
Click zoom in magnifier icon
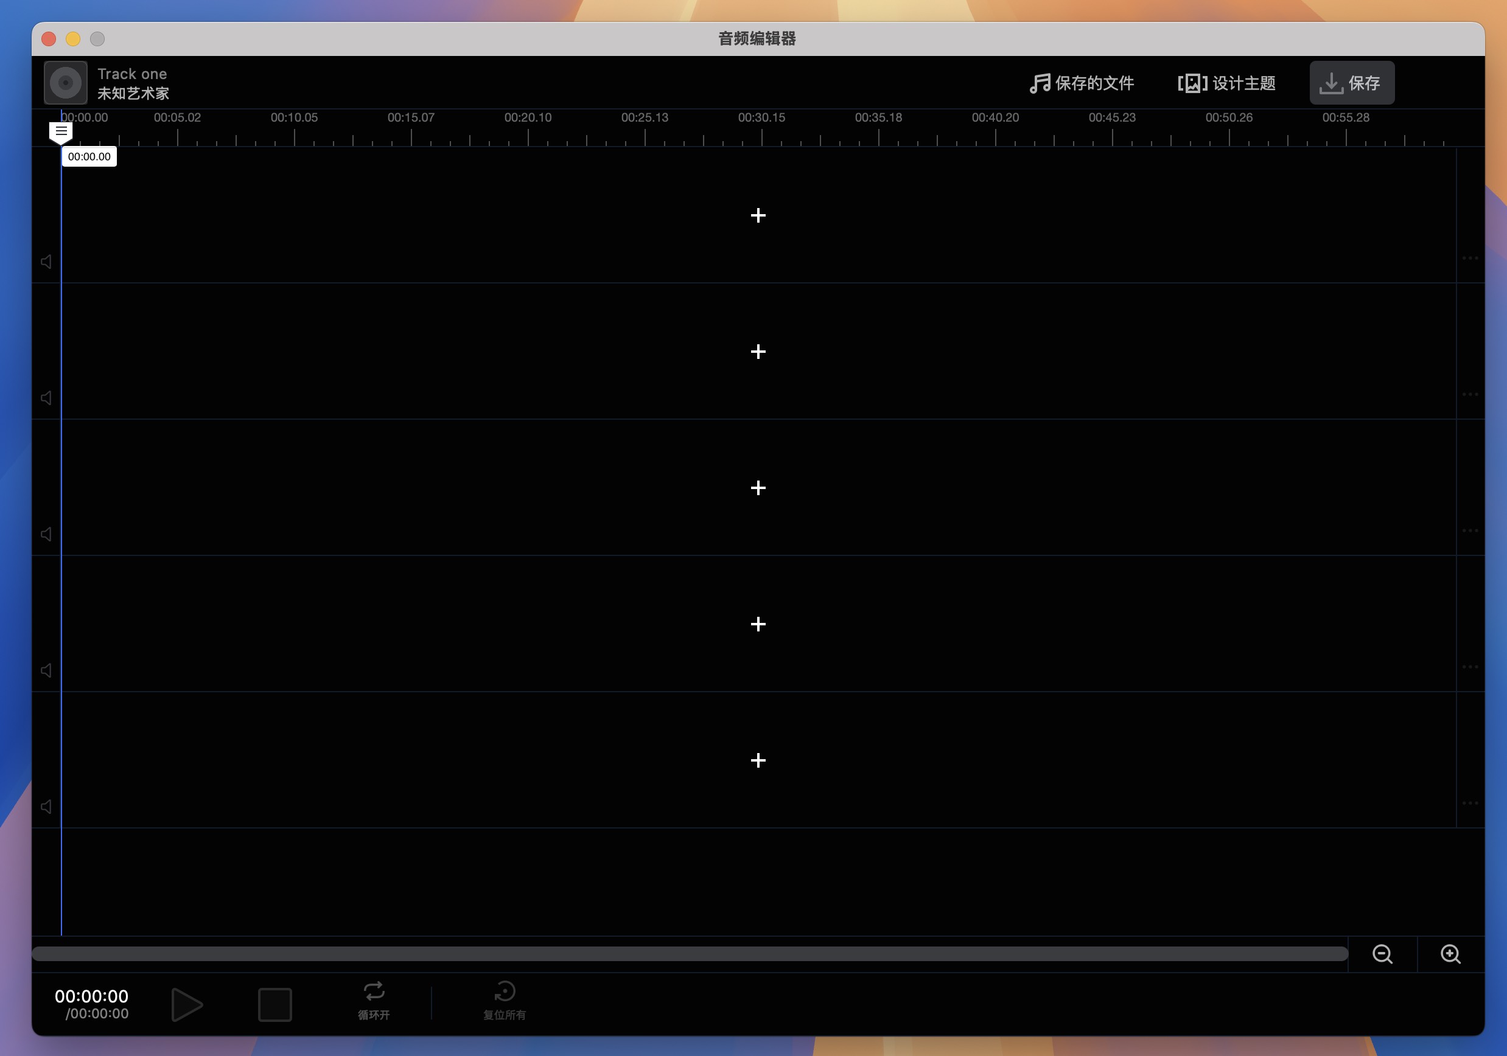coord(1450,953)
